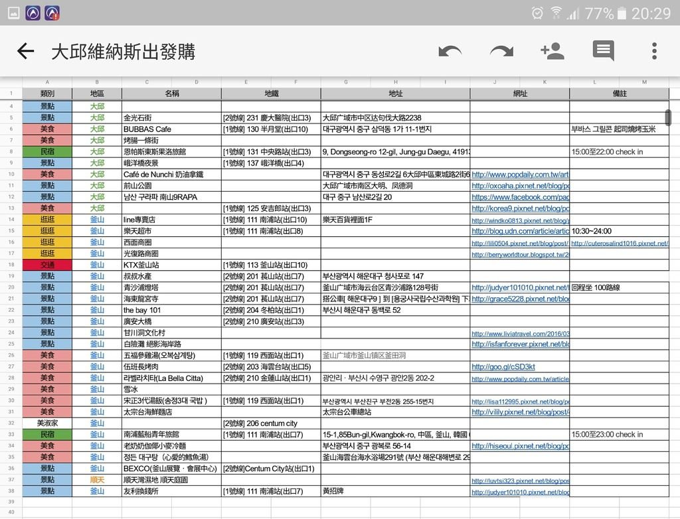Select the 地址 header cell
Viewport: 680px width, 519px height.
(x=396, y=93)
